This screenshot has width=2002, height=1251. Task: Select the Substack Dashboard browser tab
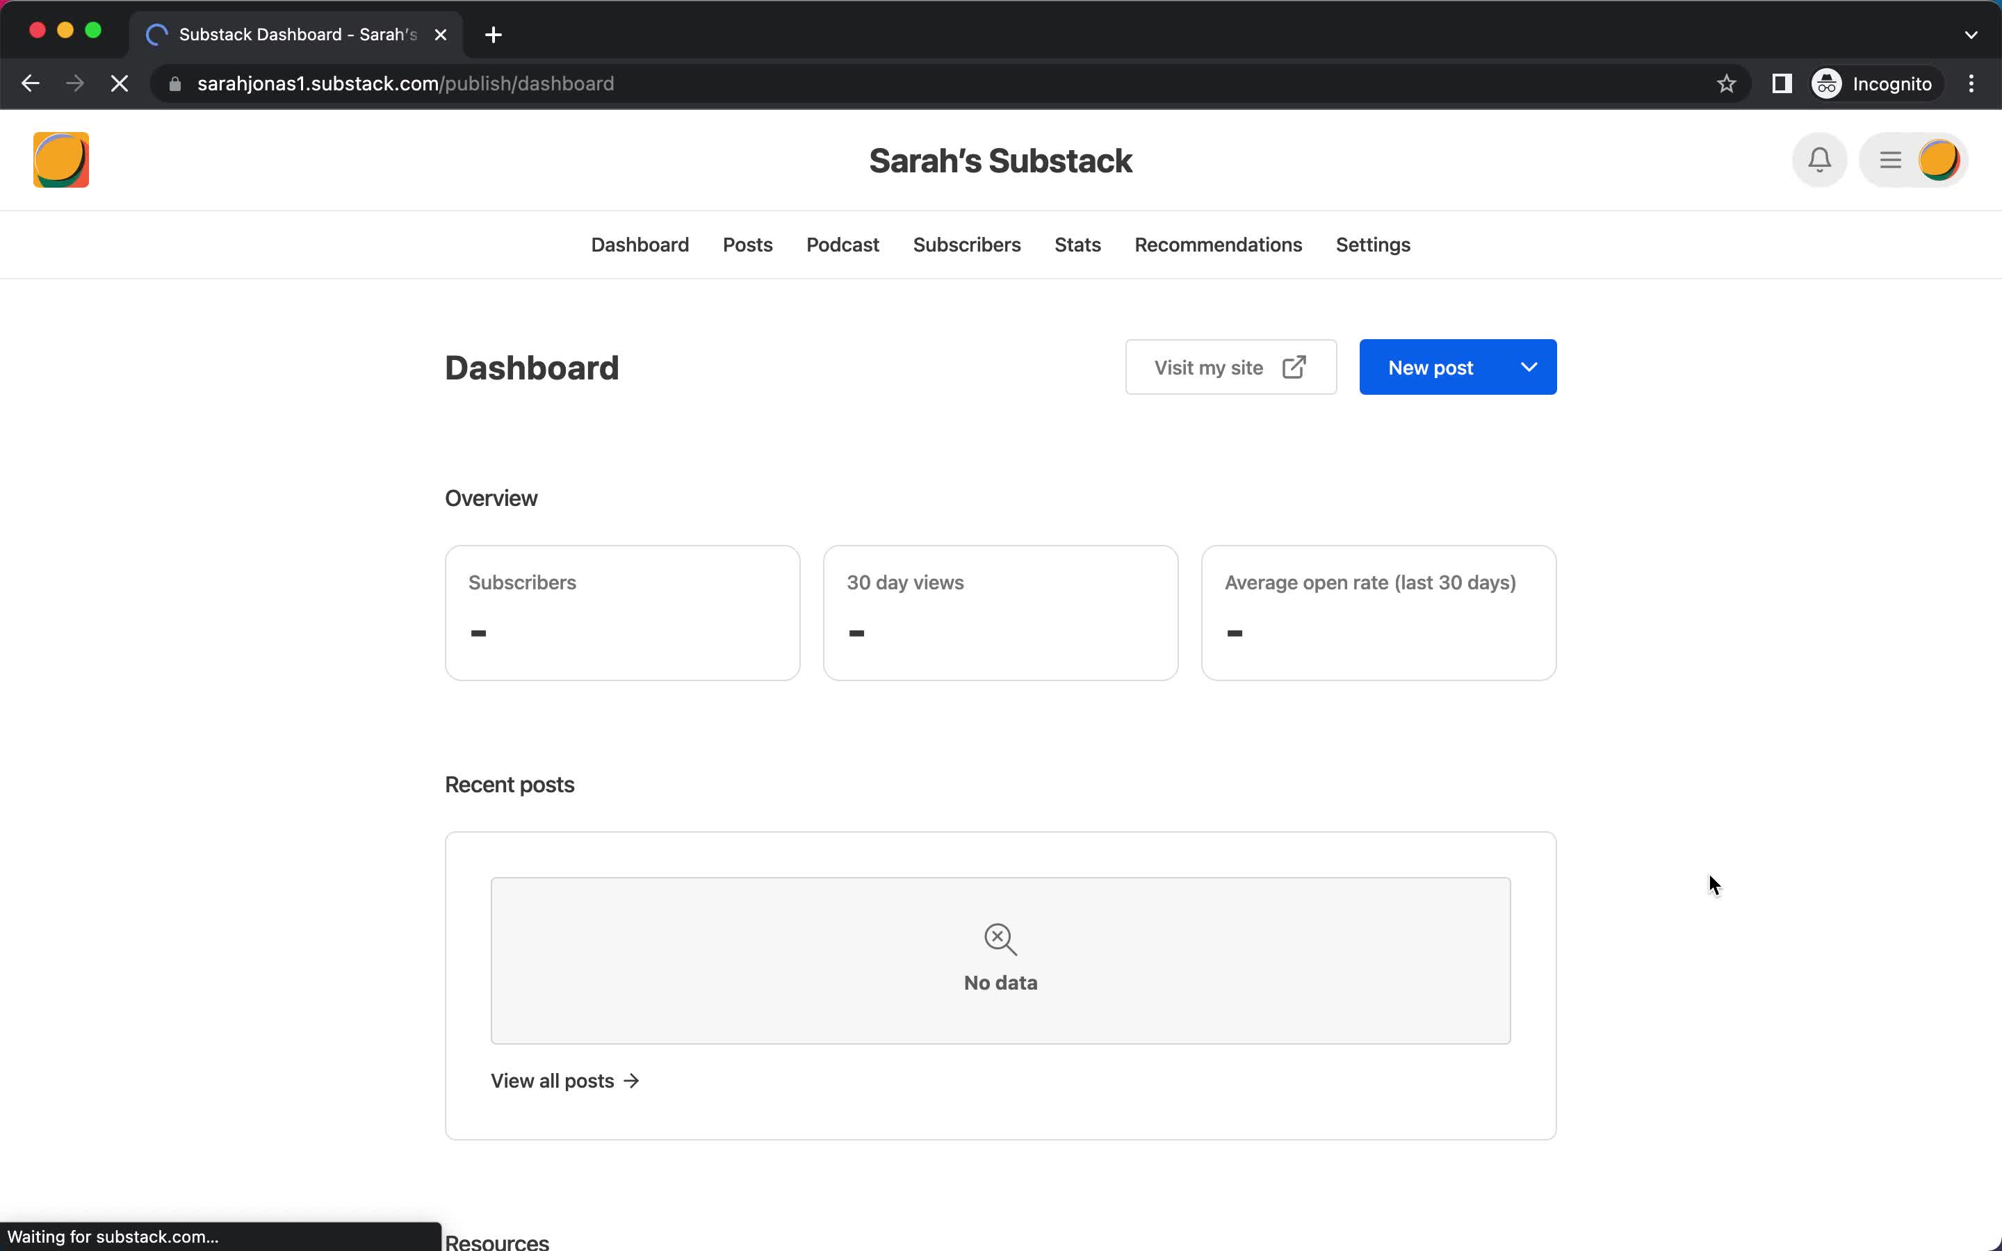point(297,35)
